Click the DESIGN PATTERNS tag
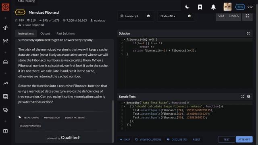258x145 pixels. pyautogui.click(x=75, y=118)
